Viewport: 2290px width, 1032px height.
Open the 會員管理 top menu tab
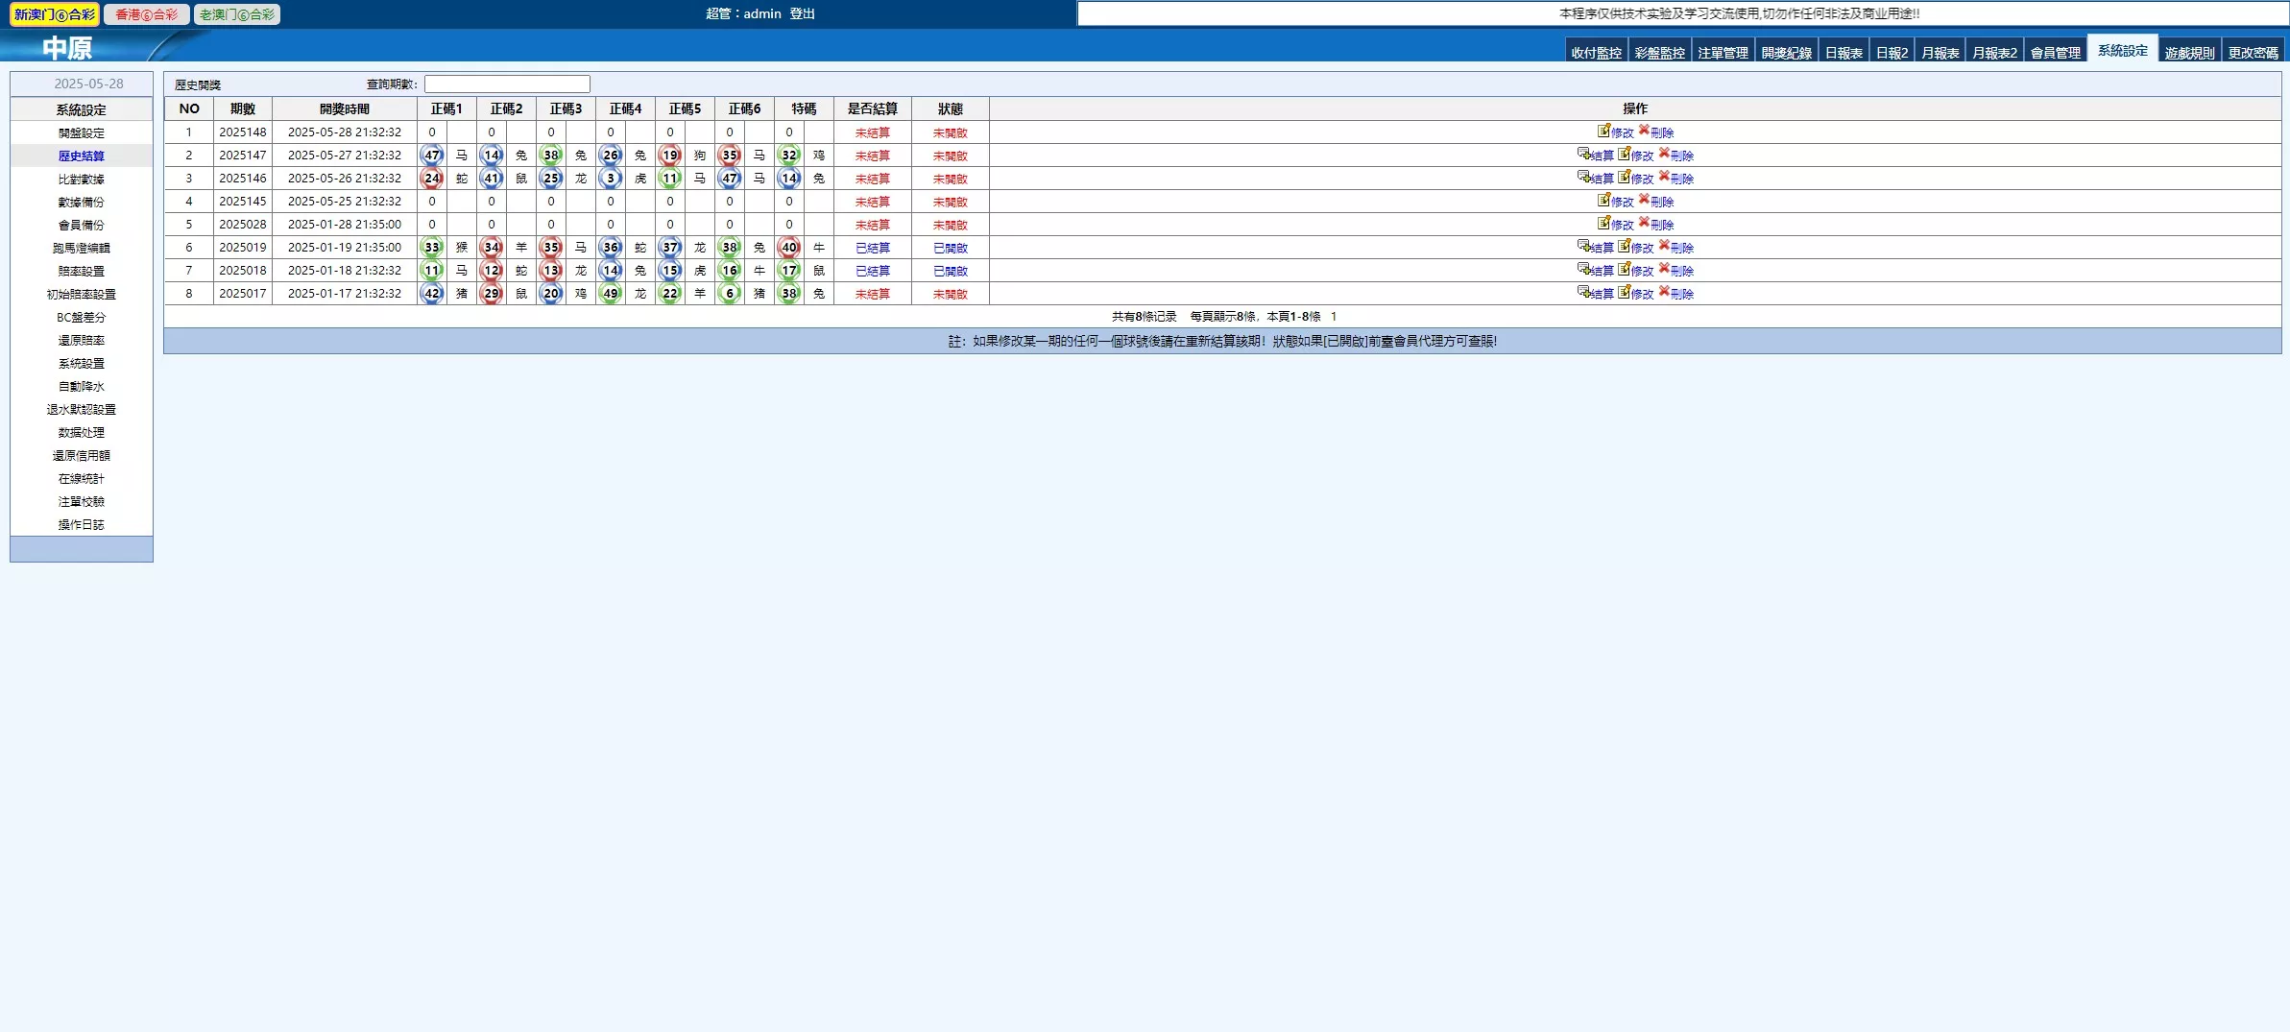point(2055,53)
